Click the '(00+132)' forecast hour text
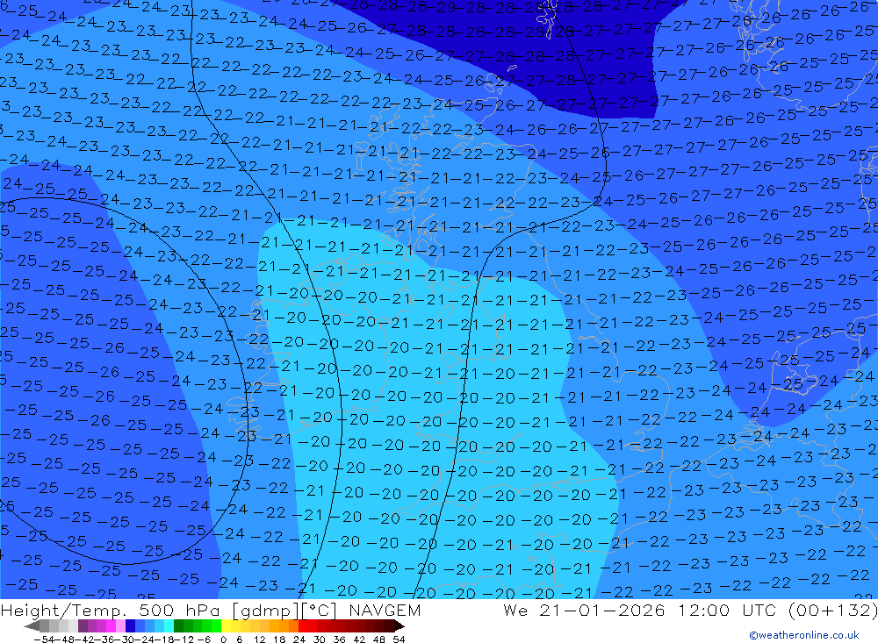878x643 pixels. click(832, 610)
